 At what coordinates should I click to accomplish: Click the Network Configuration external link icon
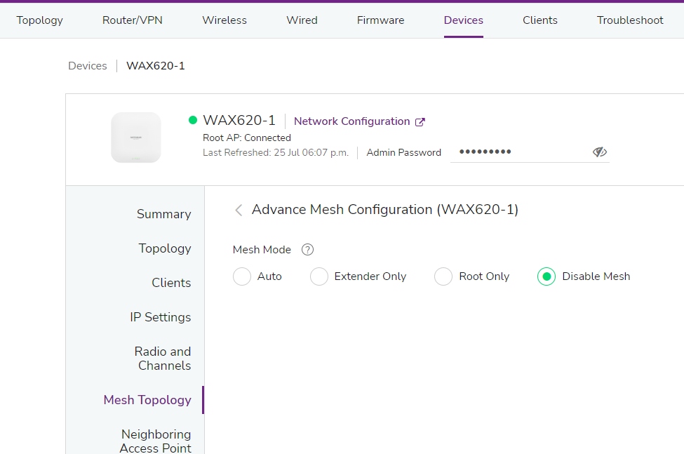pos(422,121)
